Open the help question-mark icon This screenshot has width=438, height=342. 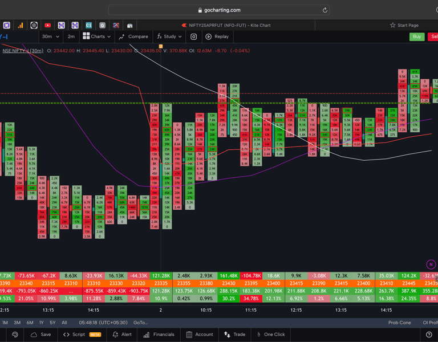429,335
